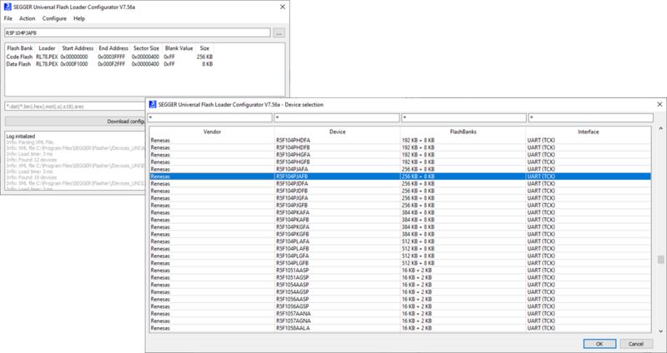Select device row R5F104PLAFA
The image size is (667, 353).
coord(400,241)
